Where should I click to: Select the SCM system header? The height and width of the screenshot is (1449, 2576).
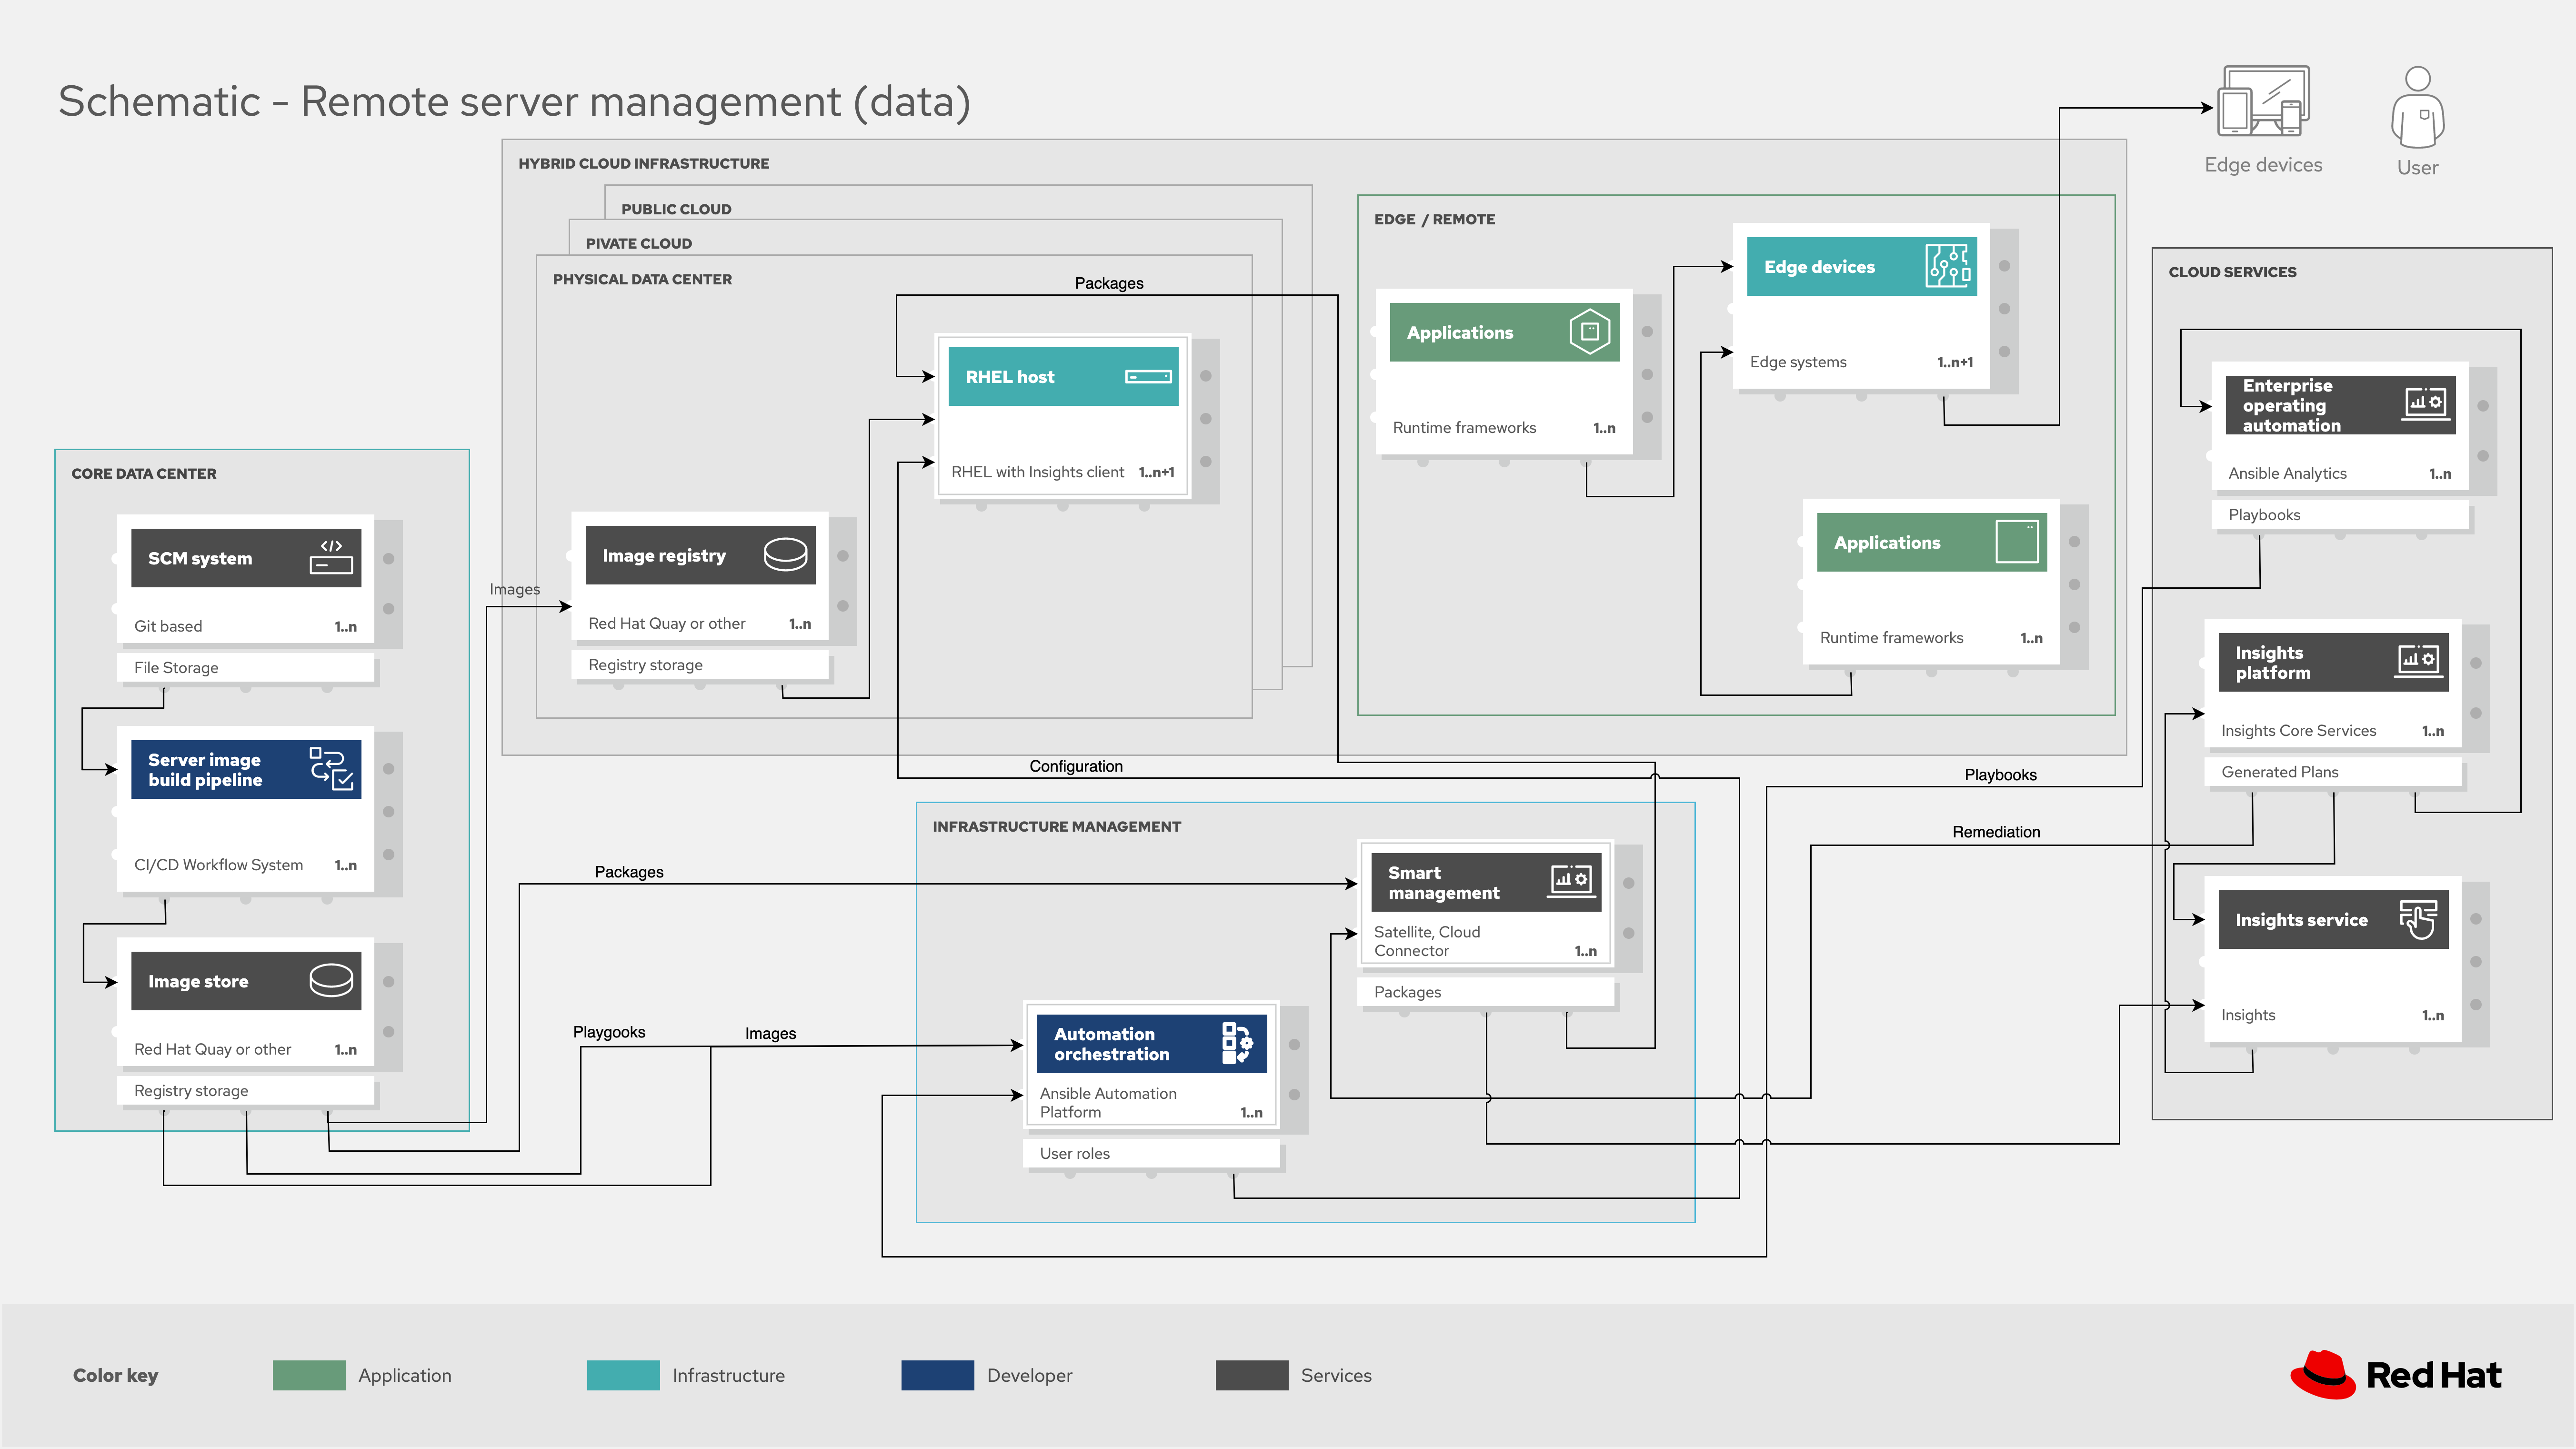pos(246,558)
